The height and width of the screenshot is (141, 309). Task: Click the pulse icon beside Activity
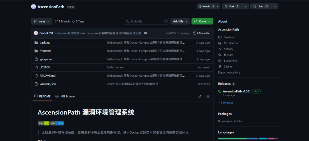tap(220, 49)
